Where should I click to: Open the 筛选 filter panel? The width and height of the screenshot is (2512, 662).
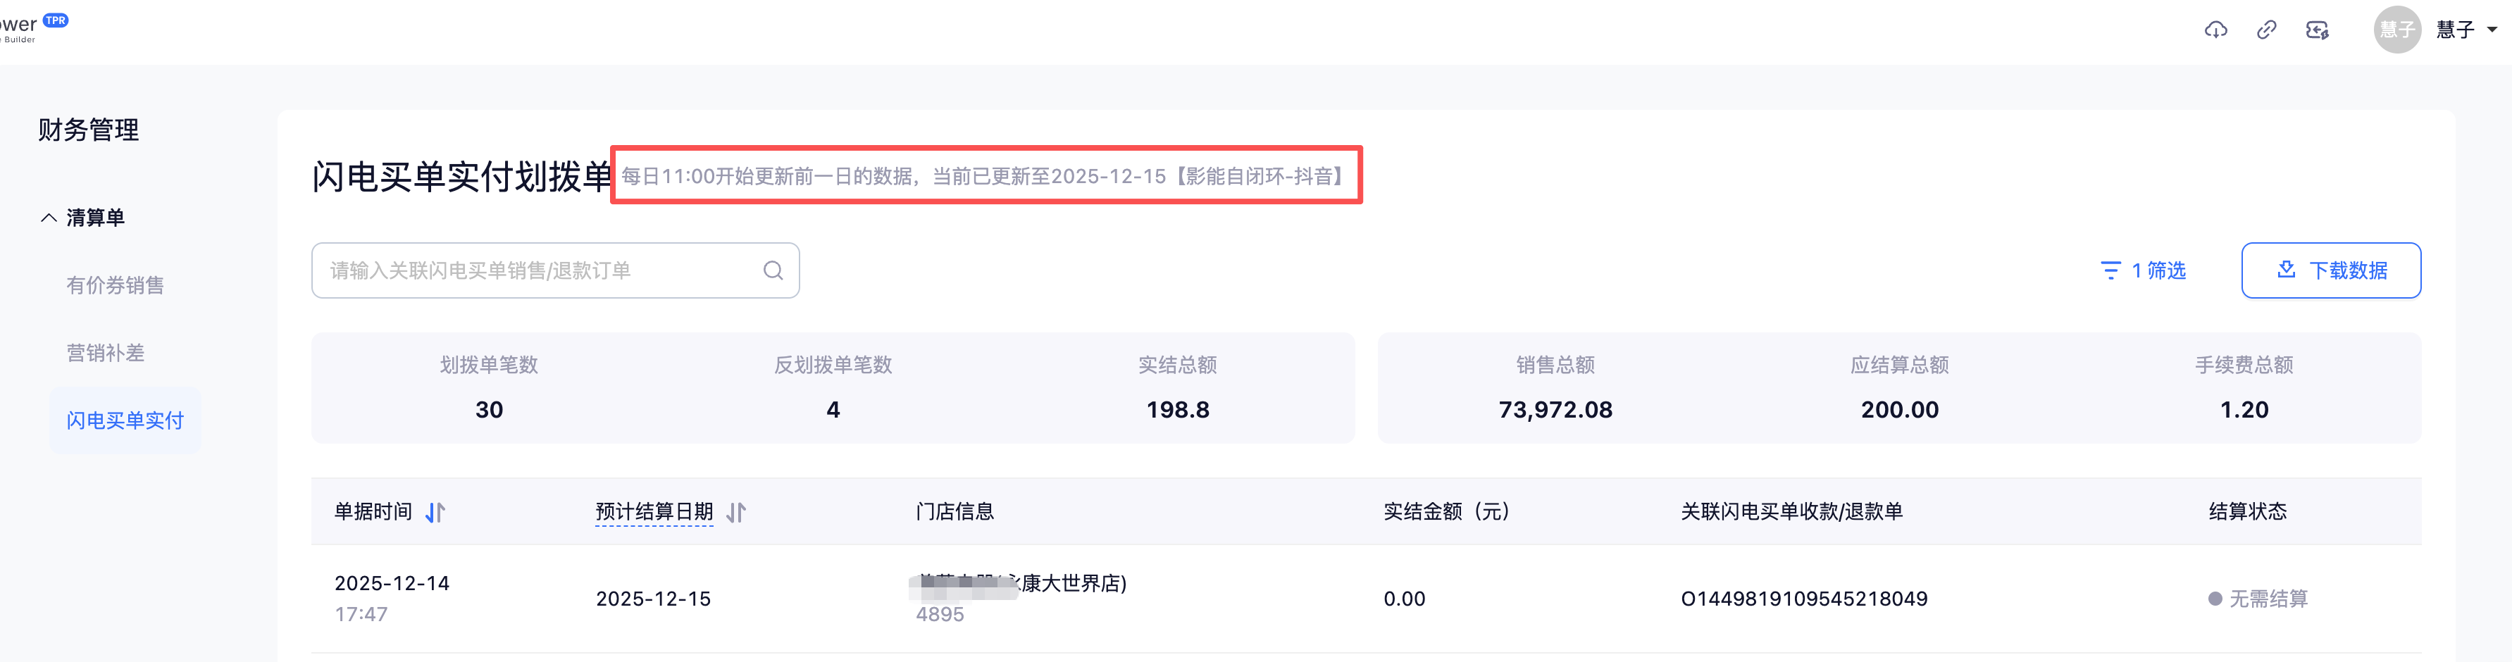[x=2144, y=271]
